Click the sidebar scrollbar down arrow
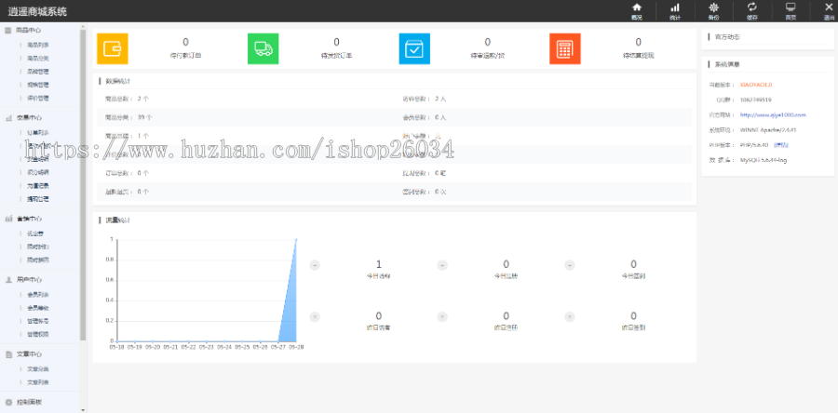 coord(83,410)
